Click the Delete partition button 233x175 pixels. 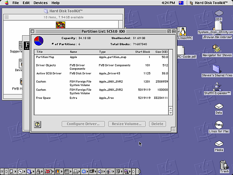[x=157, y=124]
